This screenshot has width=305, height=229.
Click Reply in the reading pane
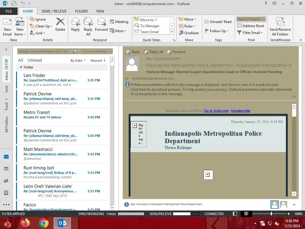133,52
